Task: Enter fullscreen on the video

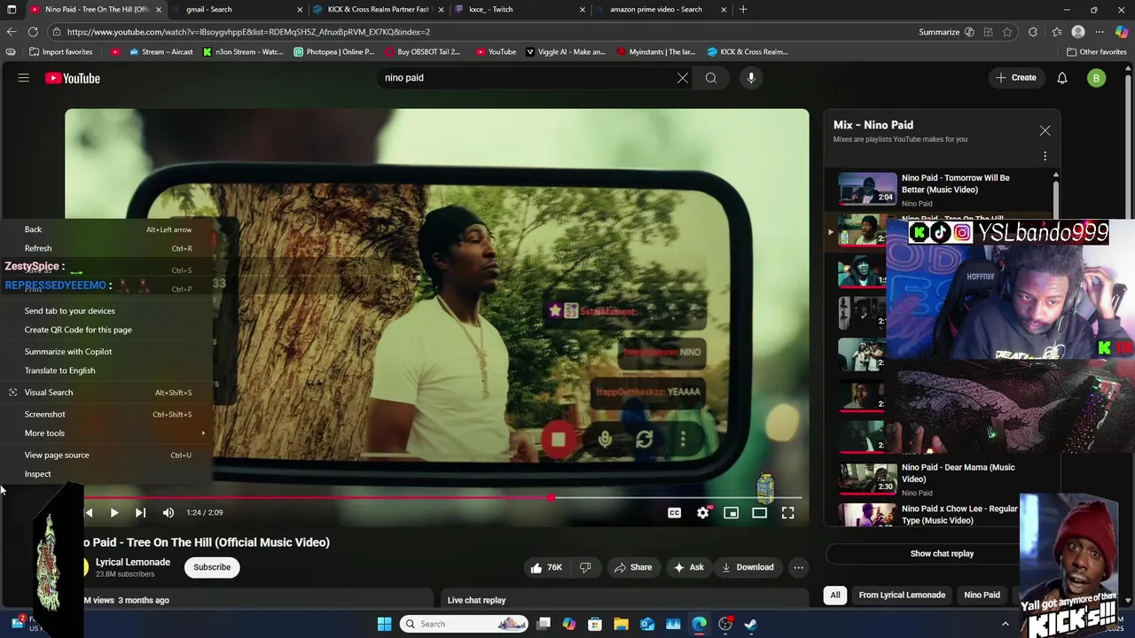Action: click(788, 512)
